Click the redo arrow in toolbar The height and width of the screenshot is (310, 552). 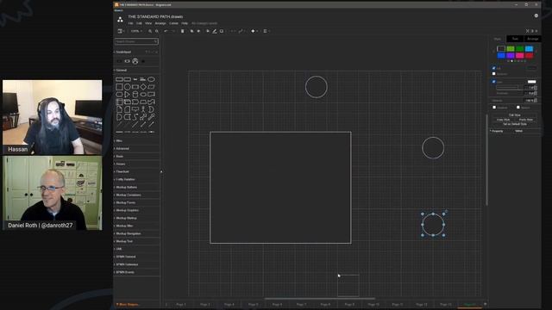click(173, 31)
